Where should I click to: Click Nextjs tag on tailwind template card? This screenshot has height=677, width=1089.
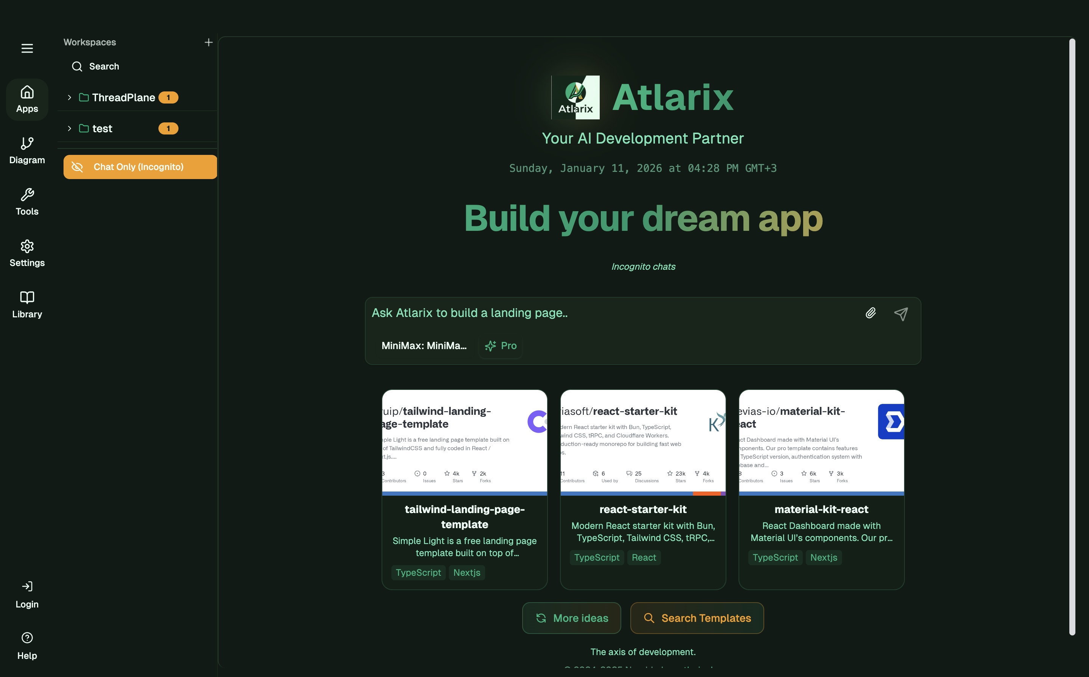click(467, 573)
